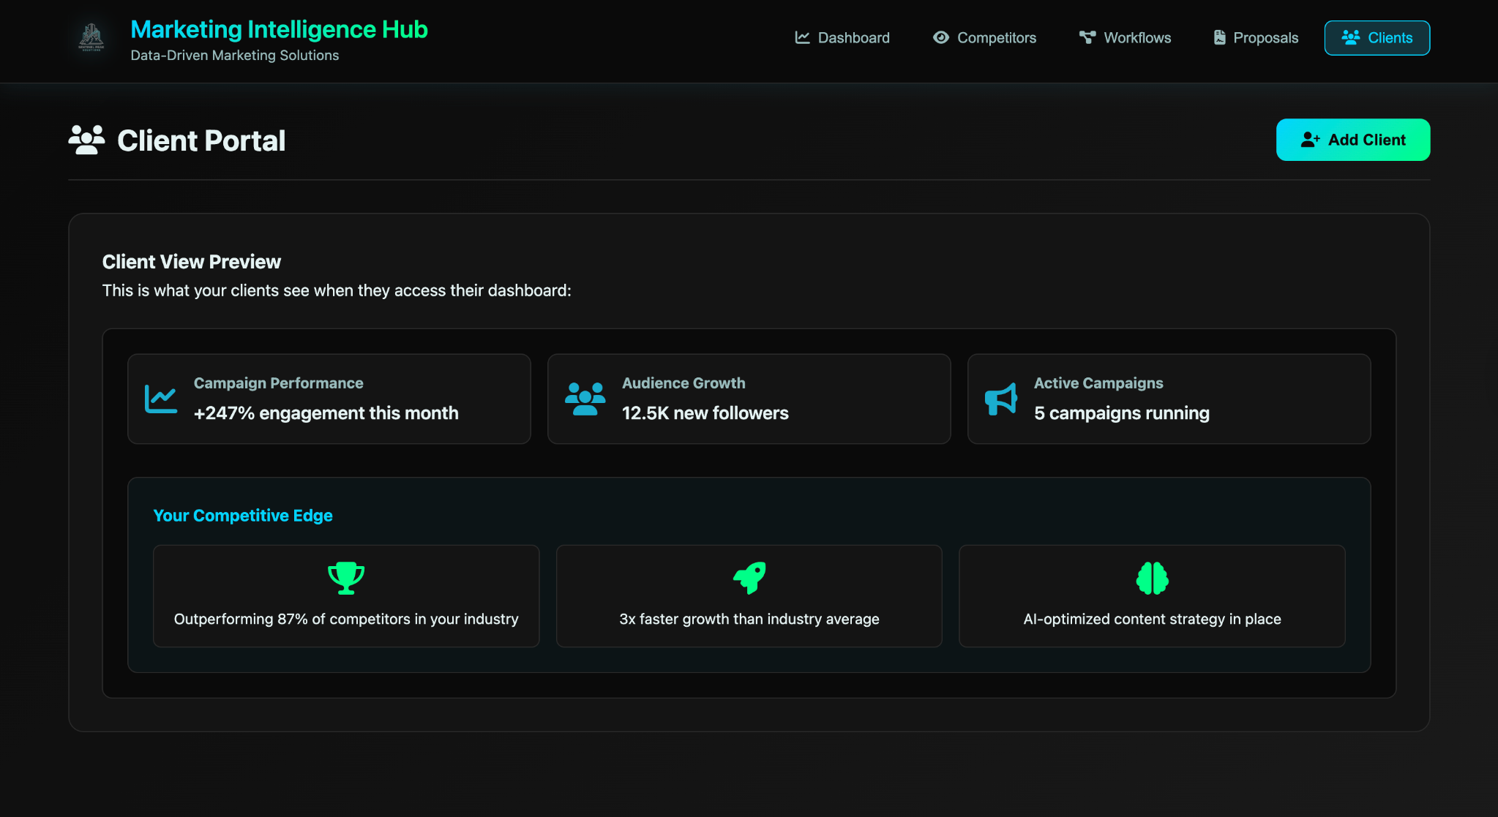The height and width of the screenshot is (817, 1498).
Task: Click the +247% engagement card
Action: pyautogui.click(x=329, y=399)
